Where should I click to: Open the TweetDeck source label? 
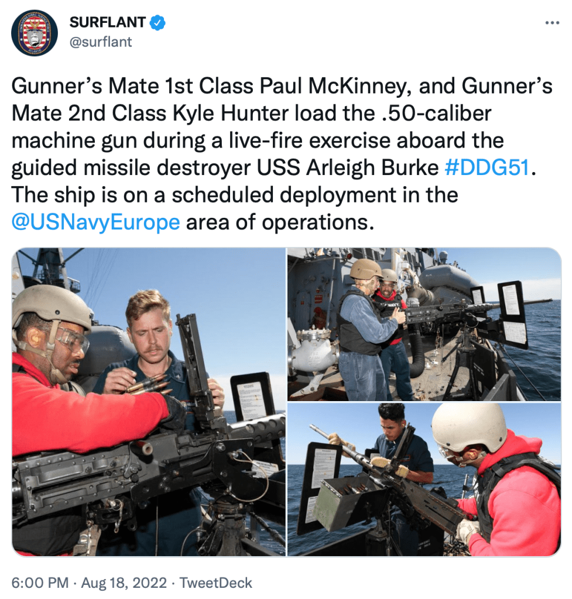[216, 583]
